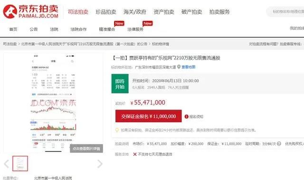Viewport: 304px width, 180px height.
Task: Click 标的物详情 breadcrumb
Action: 161,44
